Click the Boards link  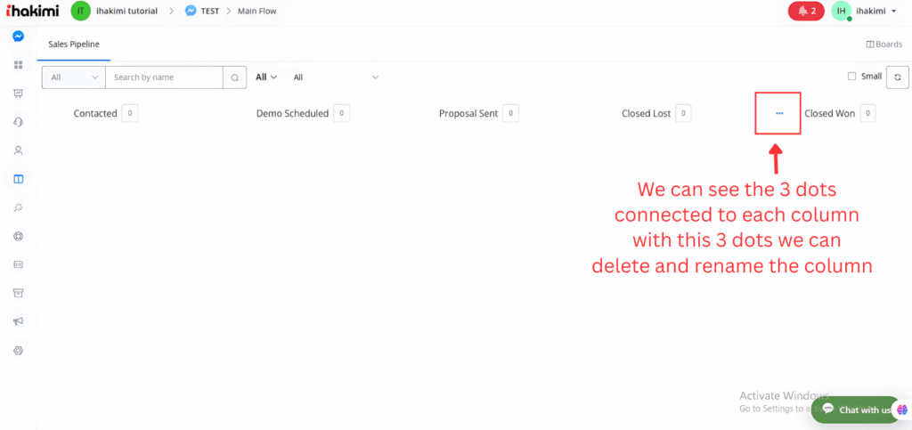883,44
